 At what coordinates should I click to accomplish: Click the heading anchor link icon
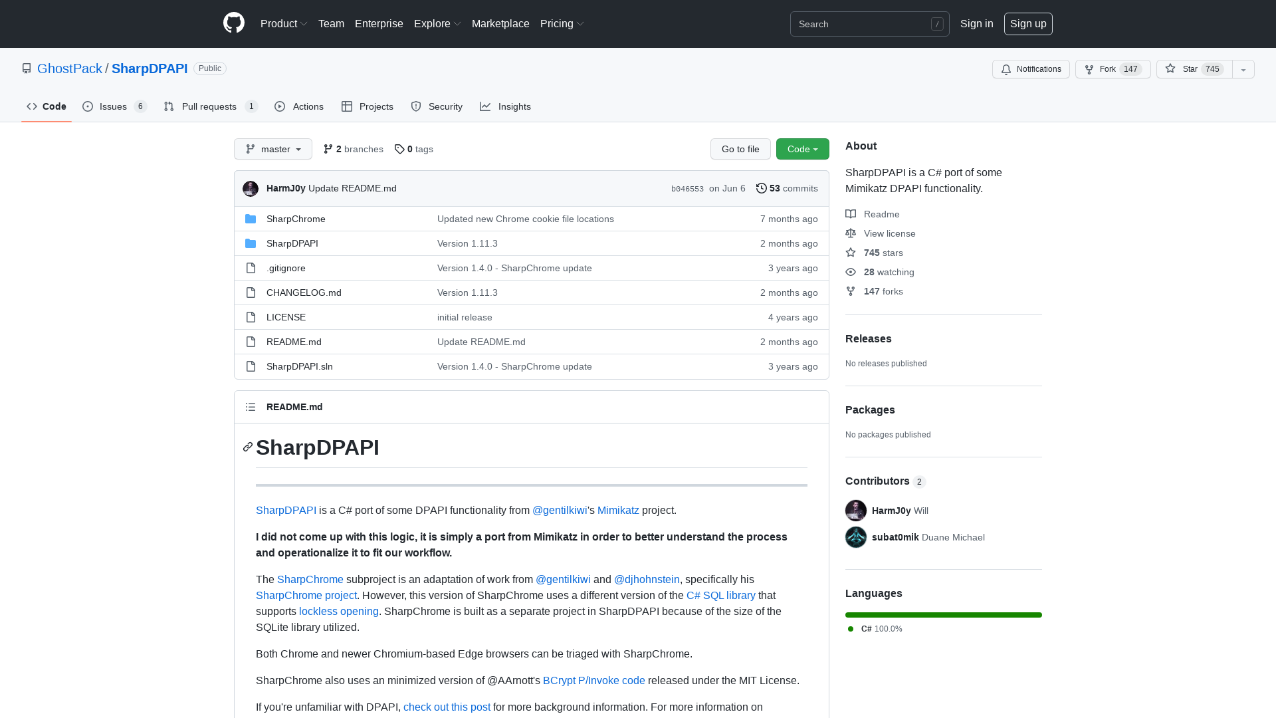point(248,447)
